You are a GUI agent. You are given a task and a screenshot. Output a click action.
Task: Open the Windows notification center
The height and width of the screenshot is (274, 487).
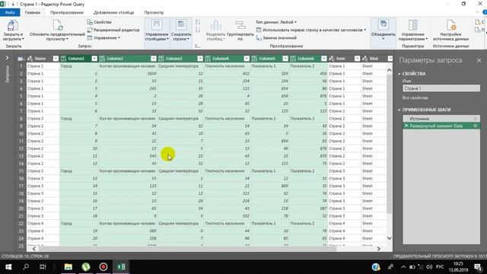(478, 266)
